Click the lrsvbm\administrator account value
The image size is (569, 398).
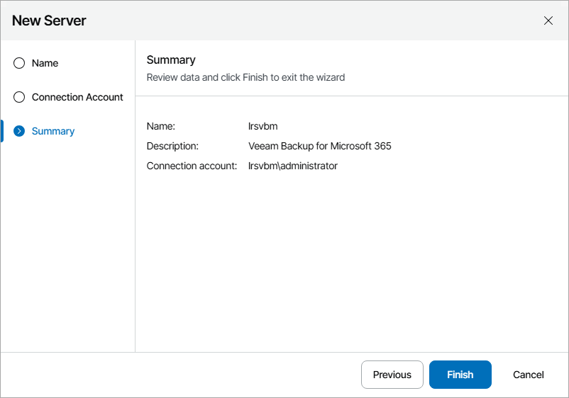(292, 166)
